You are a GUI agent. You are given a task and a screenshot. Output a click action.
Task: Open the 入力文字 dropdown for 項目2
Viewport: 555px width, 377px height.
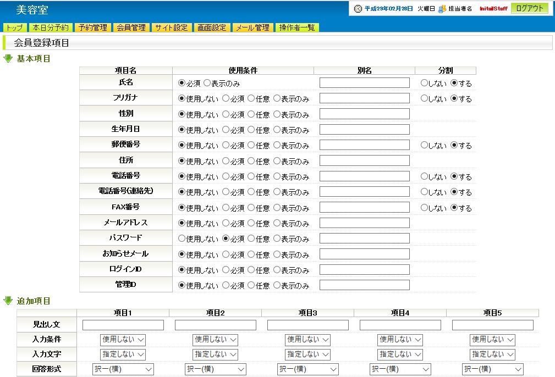(215, 354)
